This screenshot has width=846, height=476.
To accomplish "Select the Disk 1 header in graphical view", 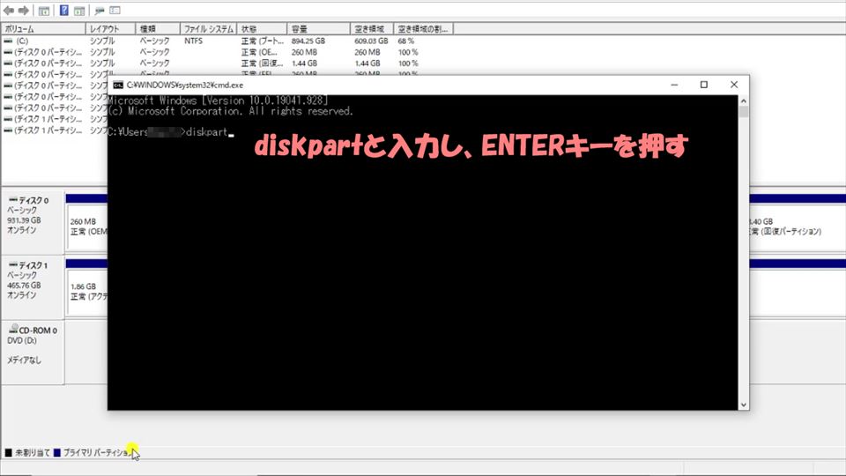I will pyautogui.click(x=33, y=280).
